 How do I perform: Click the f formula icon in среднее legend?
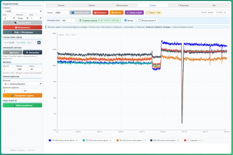pyautogui.click(x=188, y=140)
